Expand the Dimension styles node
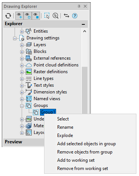The width and height of the screenshot is (139, 176). [x=22, y=92]
